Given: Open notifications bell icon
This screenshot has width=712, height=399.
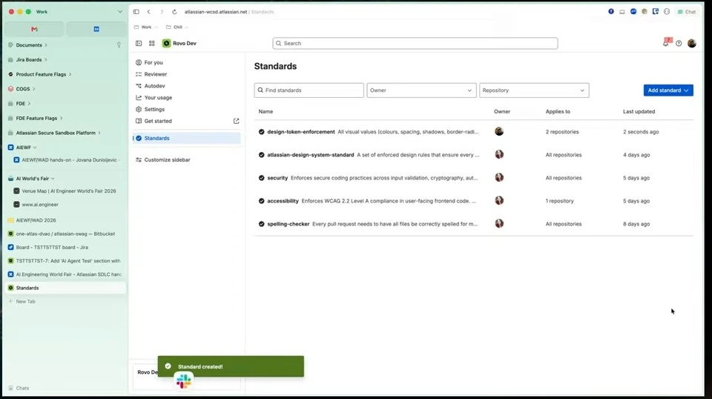Looking at the screenshot, I should [x=666, y=43].
